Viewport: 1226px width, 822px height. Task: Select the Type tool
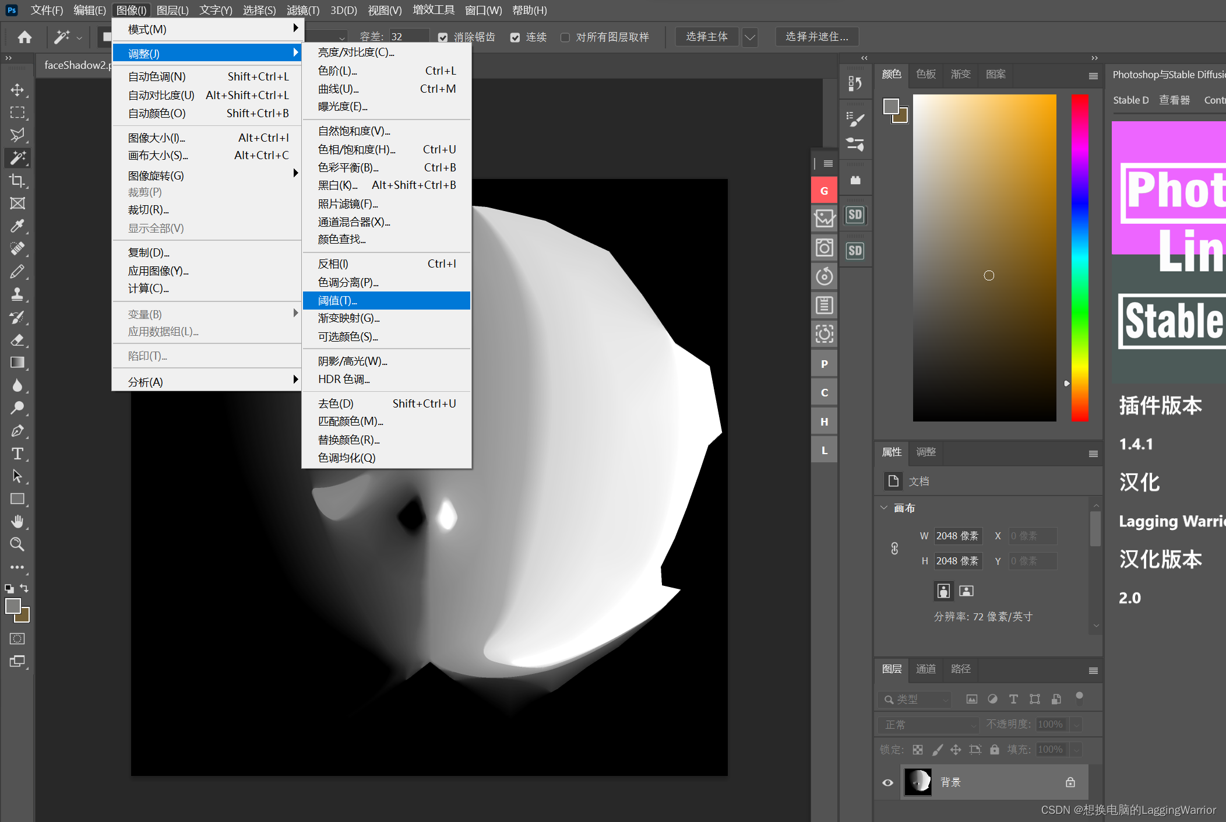point(17,453)
